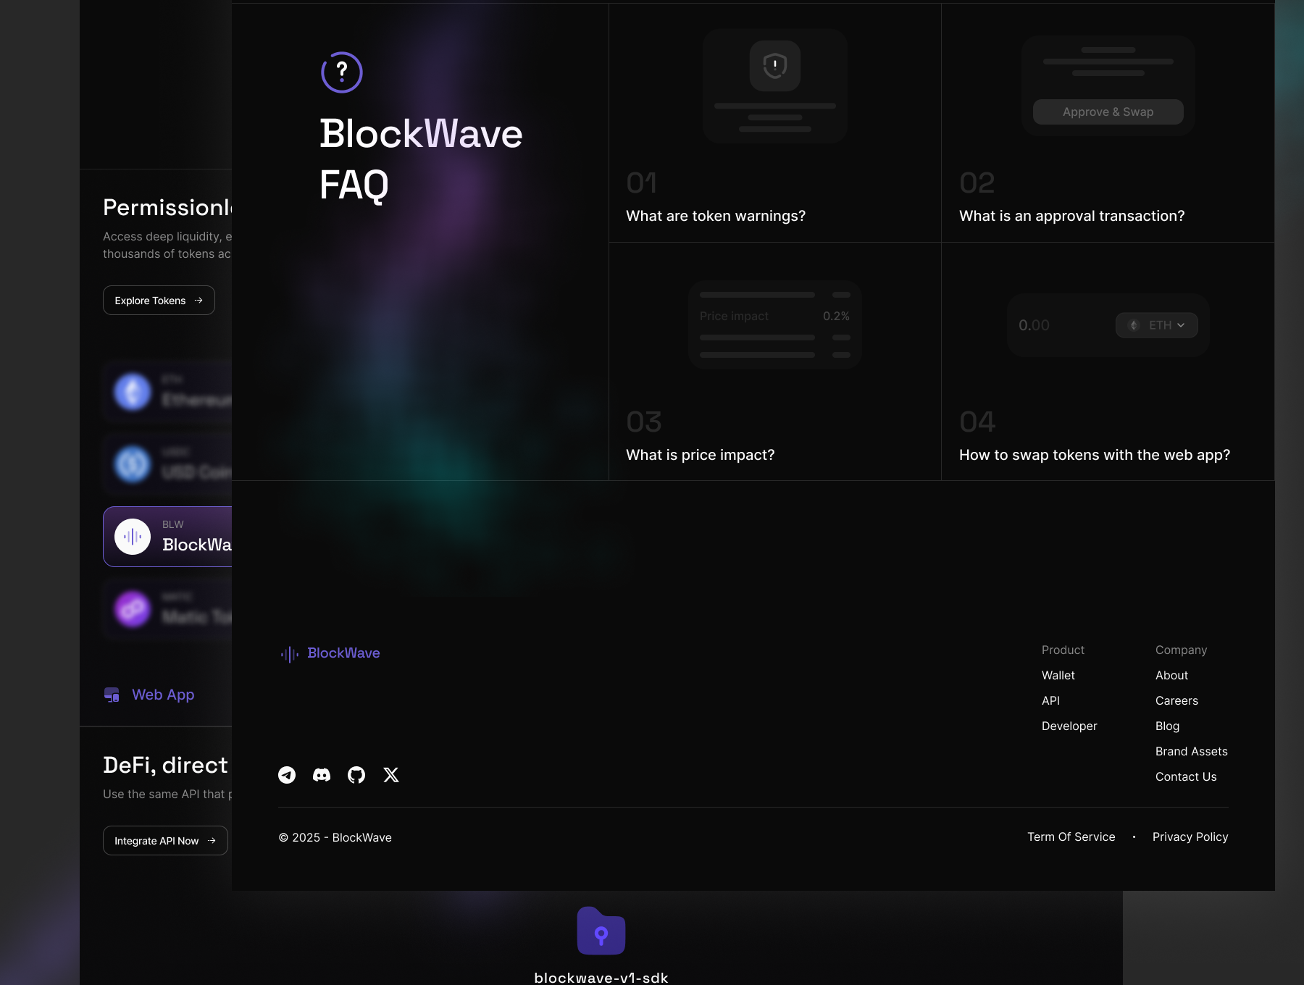Click the blockwave-v1-sdk label
This screenshot has height=985, width=1304.
point(601,977)
